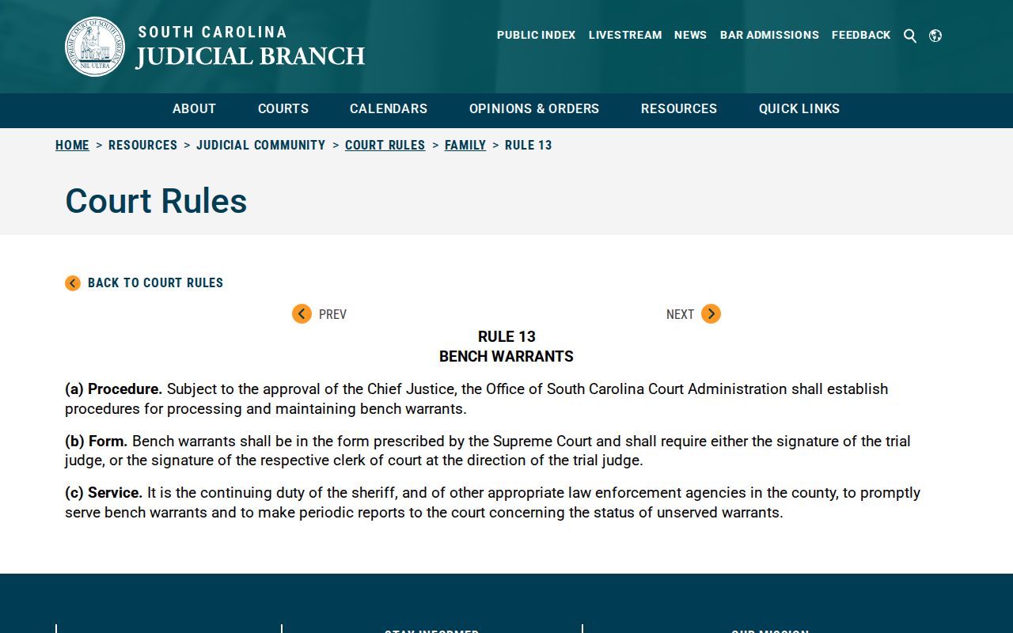Click the South Carolina Supreme Court seal logo
Image resolution: width=1013 pixels, height=633 pixels.
click(x=95, y=47)
